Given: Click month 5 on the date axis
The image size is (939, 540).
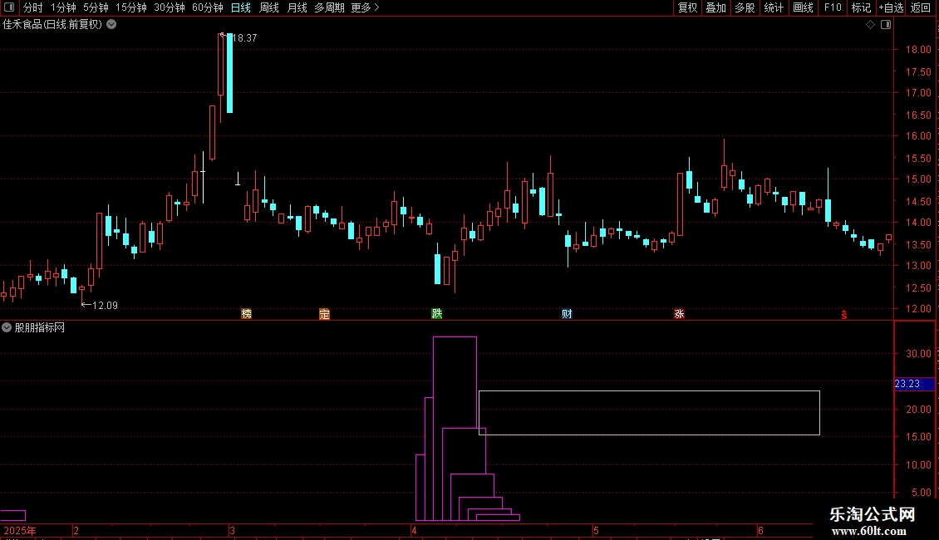Looking at the screenshot, I should click(x=596, y=530).
